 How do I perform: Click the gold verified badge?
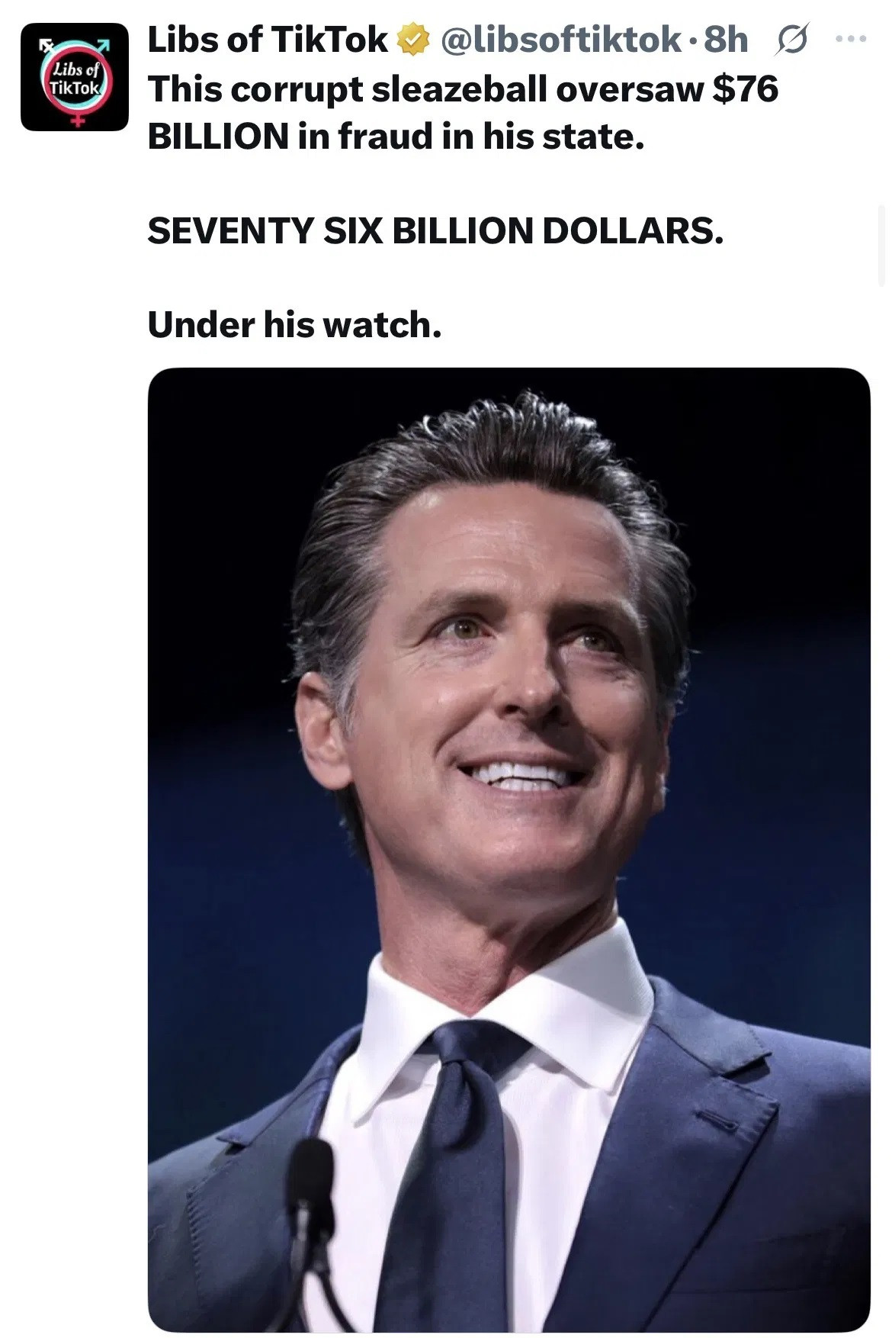(x=412, y=40)
